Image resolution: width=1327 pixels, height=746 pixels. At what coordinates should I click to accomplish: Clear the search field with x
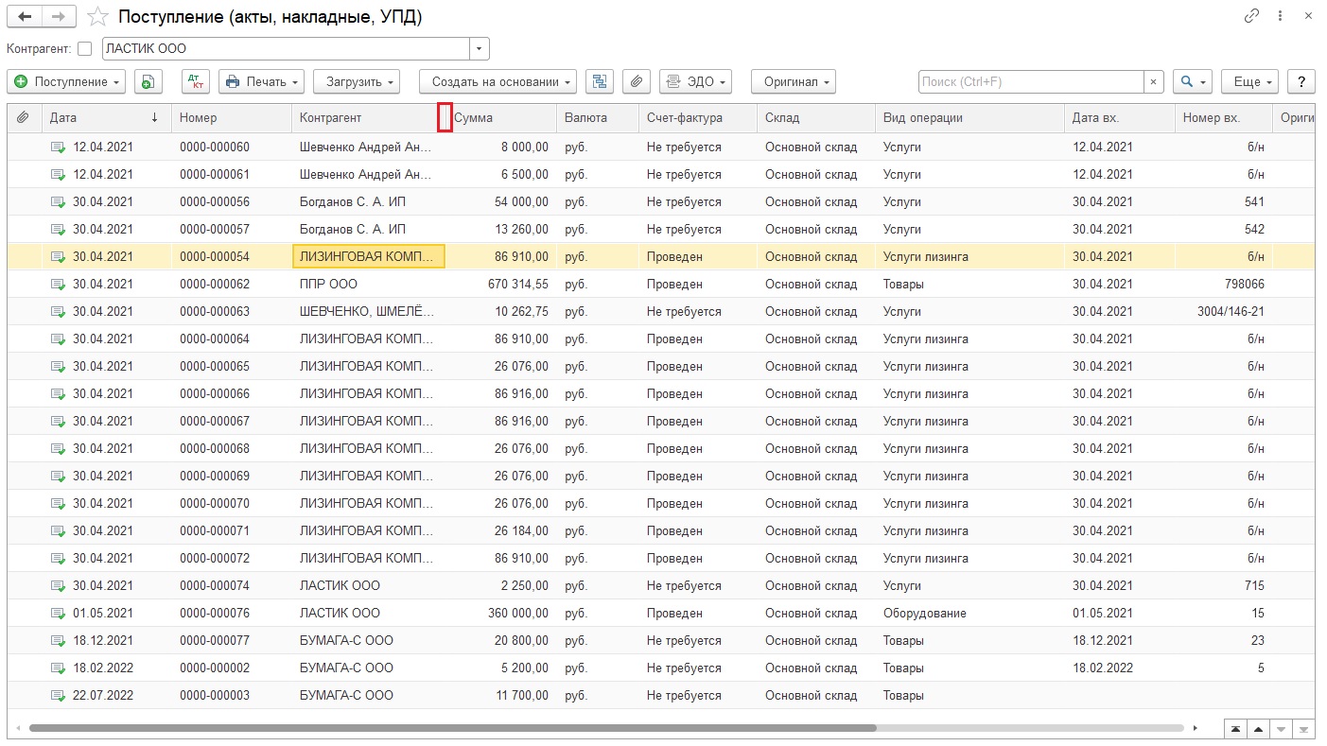(x=1153, y=82)
